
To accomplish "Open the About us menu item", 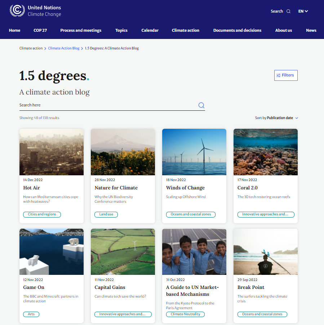I will [x=283, y=30].
